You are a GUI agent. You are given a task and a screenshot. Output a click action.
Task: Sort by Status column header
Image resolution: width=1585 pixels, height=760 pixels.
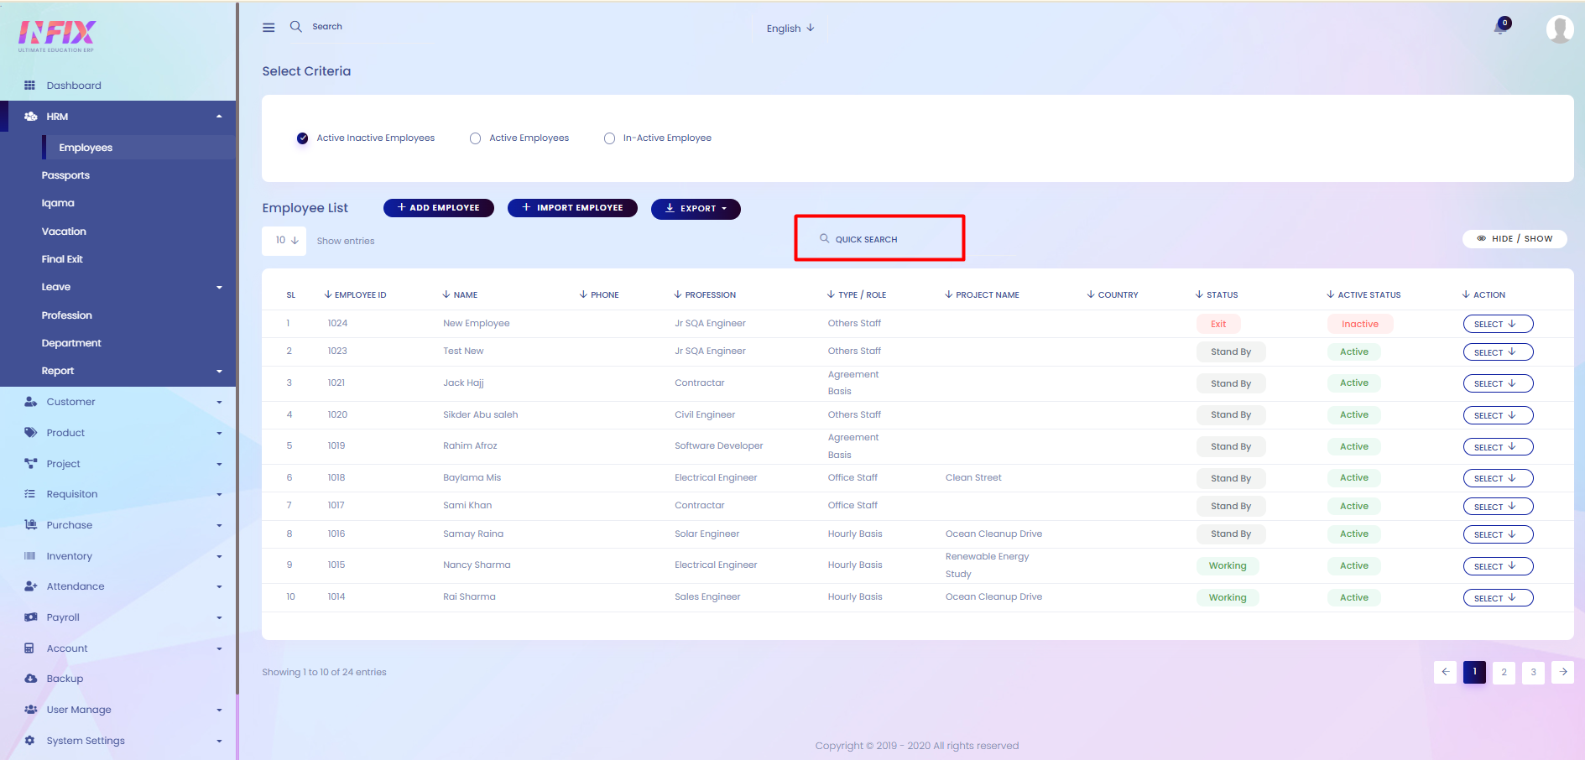pos(1217,295)
